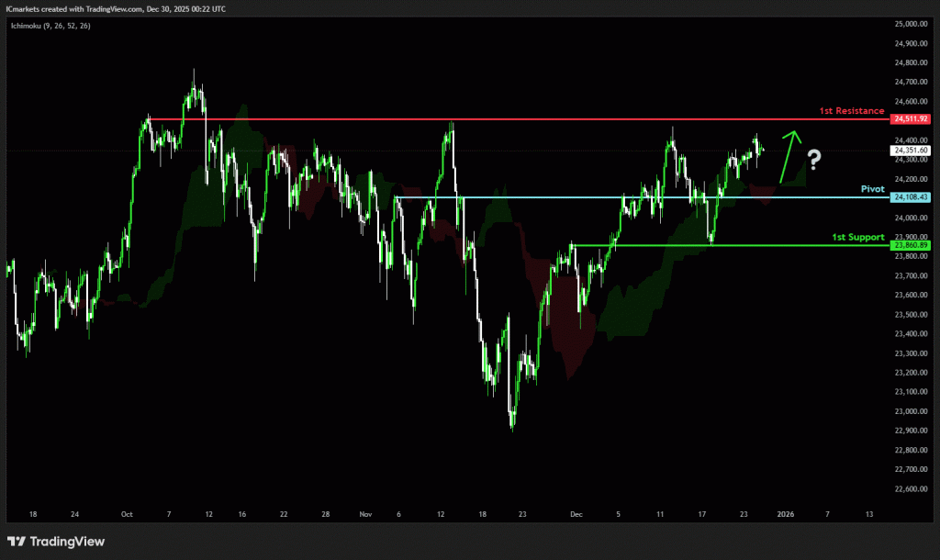Click the green upward arrow drawing
Image resolution: width=940 pixels, height=560 pixels.
786,156
